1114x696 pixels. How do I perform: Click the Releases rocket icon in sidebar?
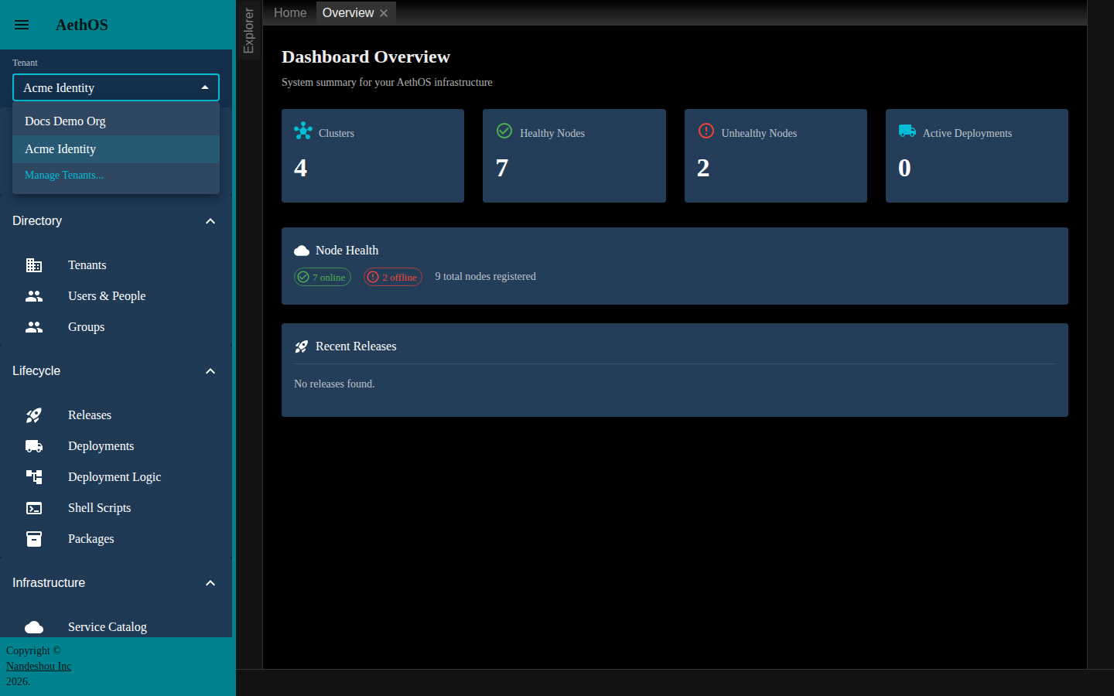pos(34,415)
